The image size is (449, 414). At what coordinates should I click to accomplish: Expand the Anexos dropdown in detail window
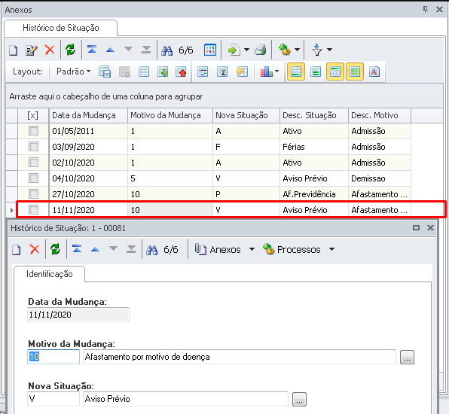[252, 249]
